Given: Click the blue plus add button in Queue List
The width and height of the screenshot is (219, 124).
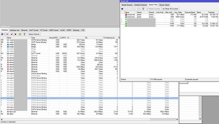Looking at the screenshot, I should point(122,9).
